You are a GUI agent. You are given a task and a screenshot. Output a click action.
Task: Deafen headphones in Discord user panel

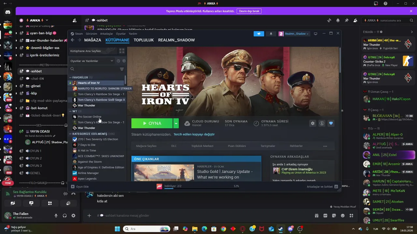coord(65,215)
